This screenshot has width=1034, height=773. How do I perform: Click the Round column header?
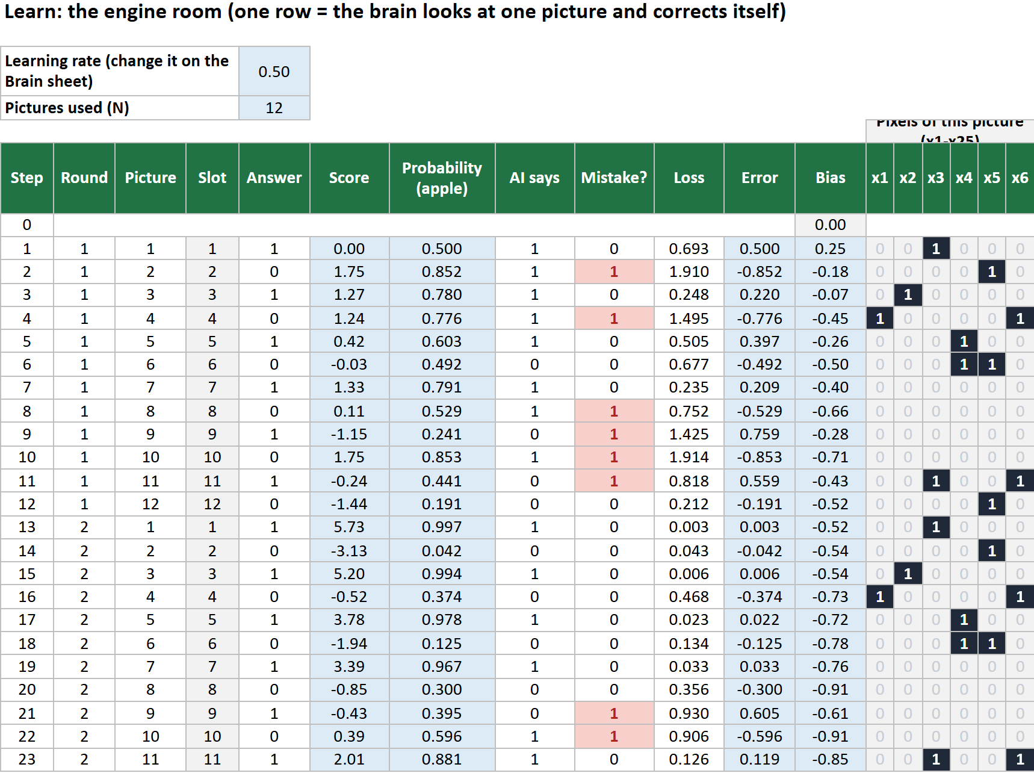tap(84, 178)
